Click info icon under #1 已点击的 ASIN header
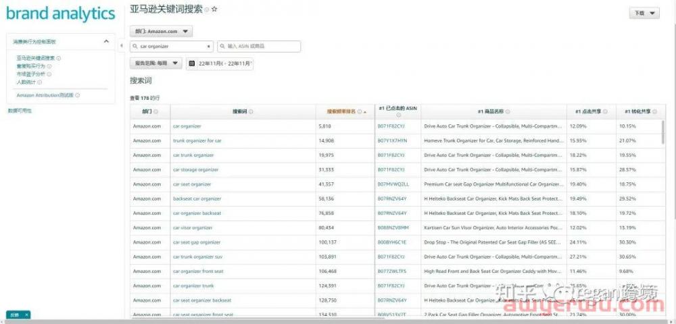This screenshot has width=676, height=324. [x=398, y=115]
